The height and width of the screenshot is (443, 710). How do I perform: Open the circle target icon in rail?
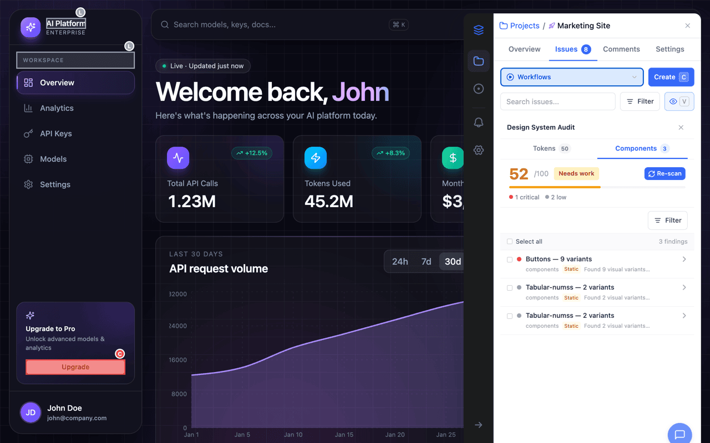click(x=479, y=89)
